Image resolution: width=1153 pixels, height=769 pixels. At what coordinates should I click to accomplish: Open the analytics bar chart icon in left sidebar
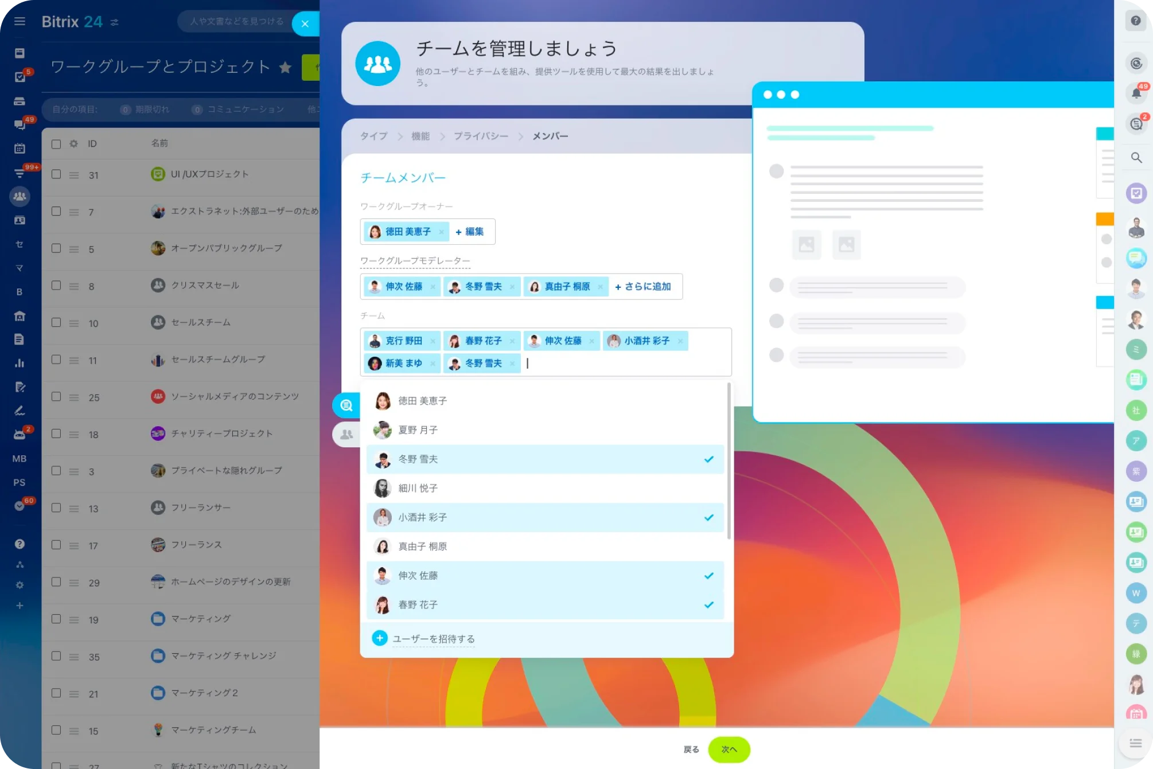20,363
